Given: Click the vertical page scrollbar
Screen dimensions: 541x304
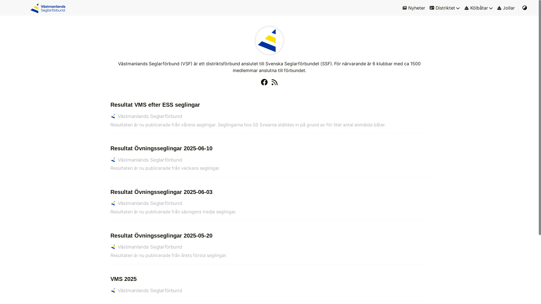Looking at the screenshot, I should coord(540,117).
